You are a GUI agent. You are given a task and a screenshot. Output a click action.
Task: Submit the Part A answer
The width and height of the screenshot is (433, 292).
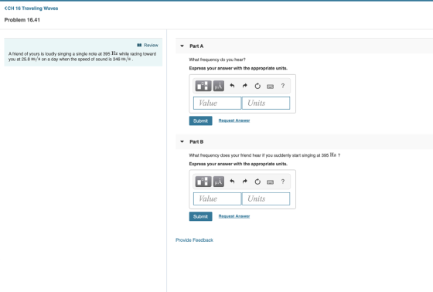[x=201, y=121]
